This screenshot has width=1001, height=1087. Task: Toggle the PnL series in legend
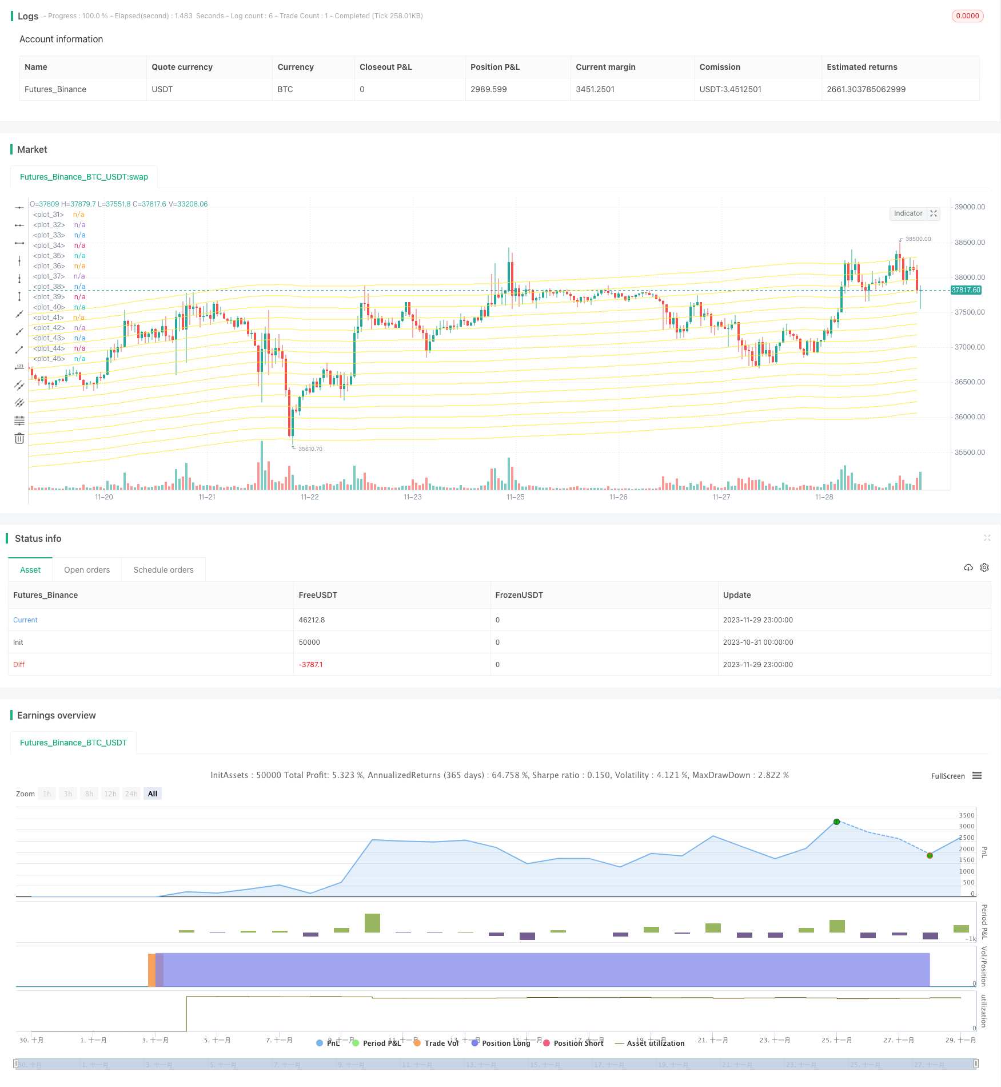[x=328, y=1043]
